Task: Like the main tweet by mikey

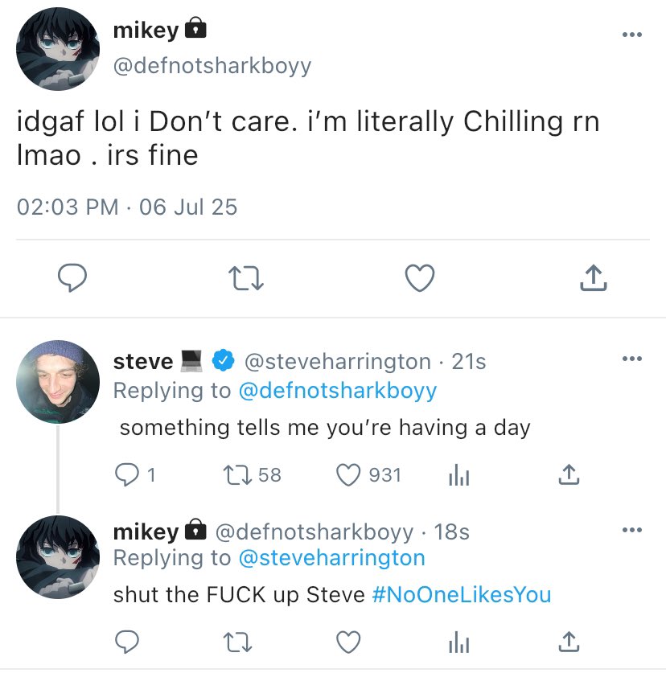Action: [x=419, y=278]
